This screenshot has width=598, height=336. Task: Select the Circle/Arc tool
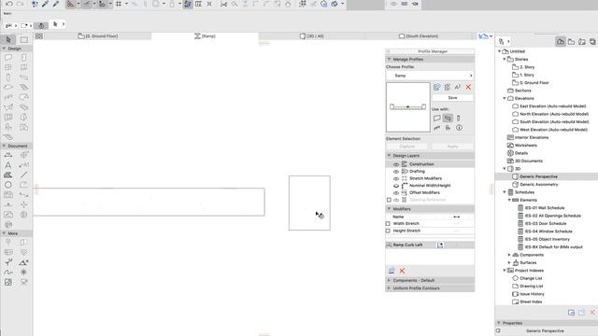click(8, 185)
